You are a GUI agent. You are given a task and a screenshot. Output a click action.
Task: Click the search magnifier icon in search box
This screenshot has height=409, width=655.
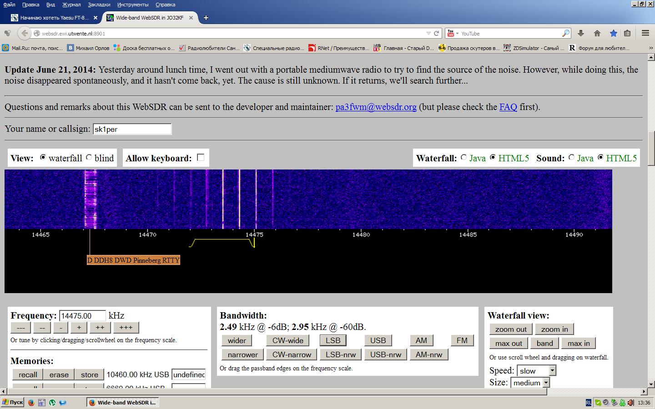point(565,33)
